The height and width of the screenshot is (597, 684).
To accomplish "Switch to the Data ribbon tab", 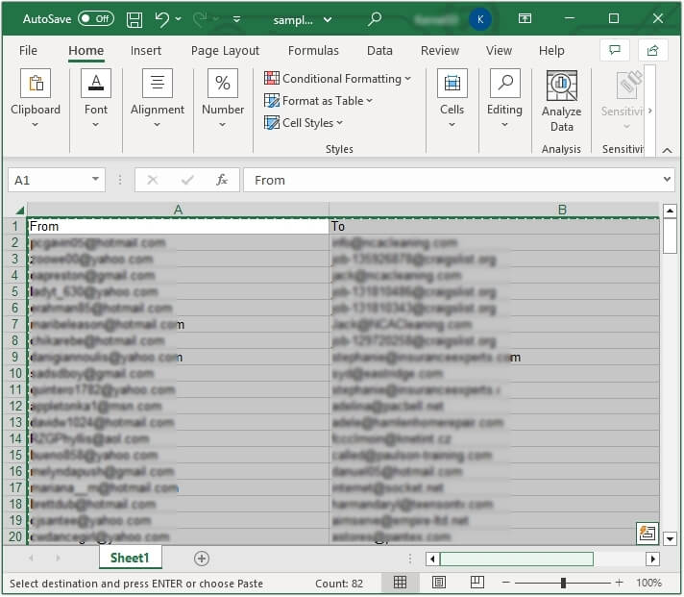I will pos(379,51).
